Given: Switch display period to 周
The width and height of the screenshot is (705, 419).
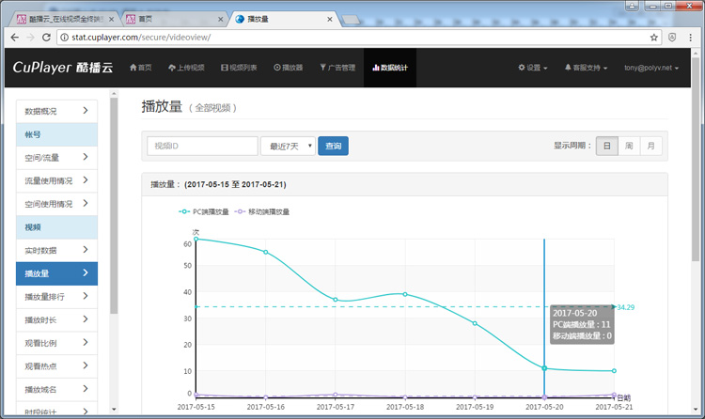Looking at the screenshot, I should (x=629, y=146).
